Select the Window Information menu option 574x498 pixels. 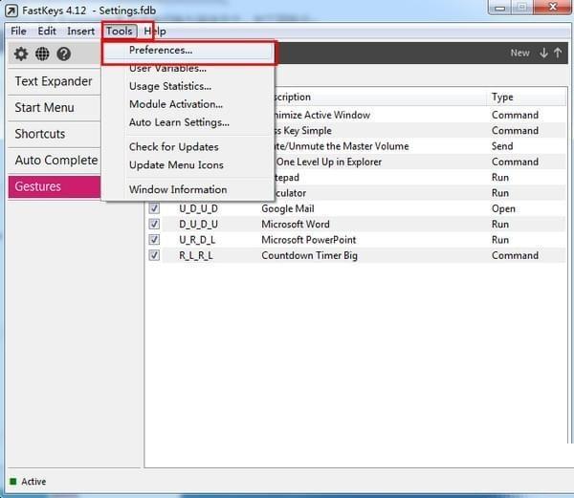178,189
